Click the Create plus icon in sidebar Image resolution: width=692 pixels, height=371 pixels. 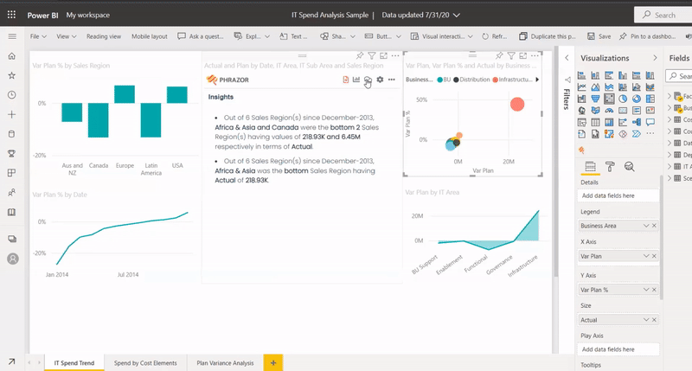(x=12, y=114)
